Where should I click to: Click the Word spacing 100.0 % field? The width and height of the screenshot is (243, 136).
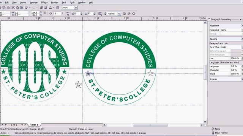[236, 74]
